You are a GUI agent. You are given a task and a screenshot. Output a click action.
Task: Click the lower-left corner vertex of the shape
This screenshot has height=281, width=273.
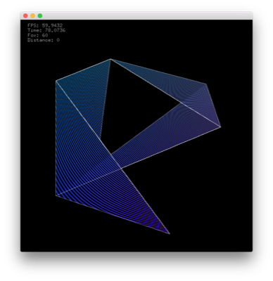click(56, 195)
